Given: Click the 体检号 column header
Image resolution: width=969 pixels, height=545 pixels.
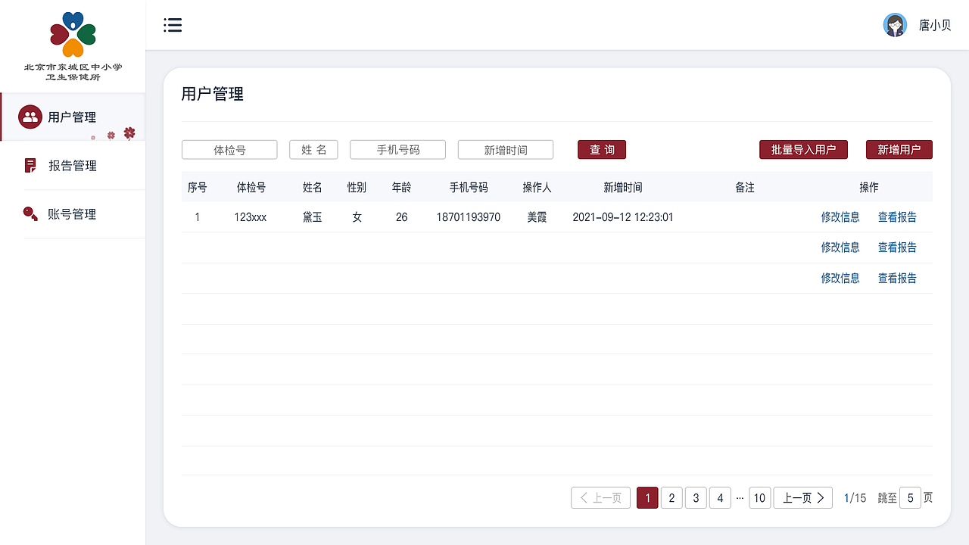Looking at the screenshot, I should 251,187.
